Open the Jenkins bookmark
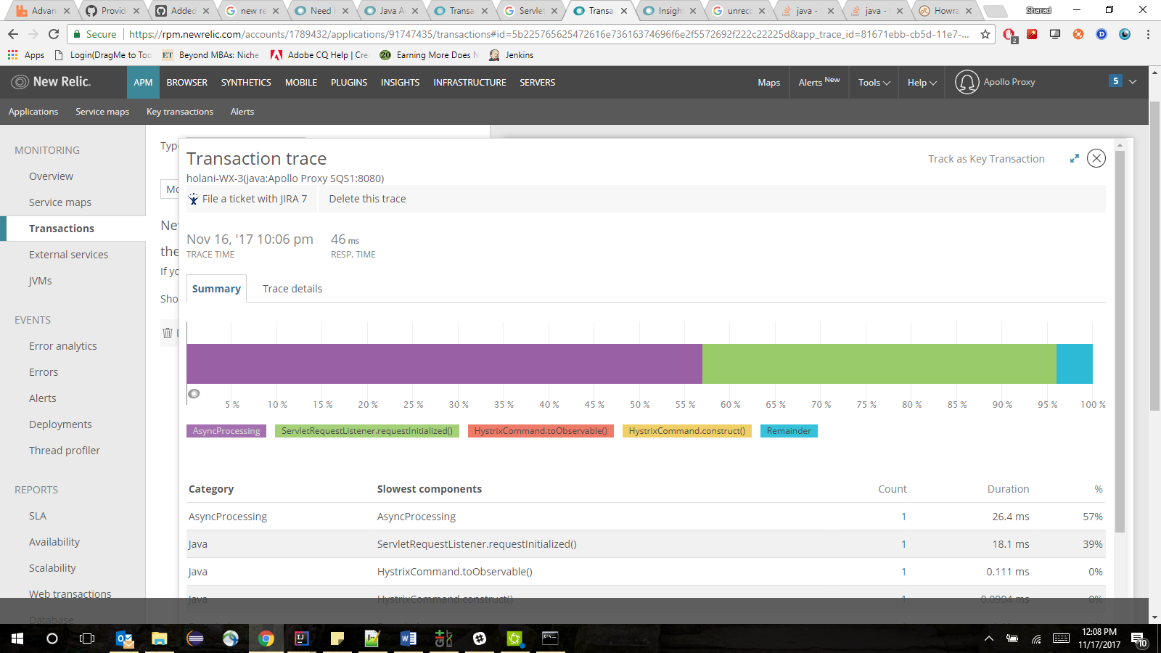This screenshot has width=1161, height=653. tap(511, 55)
